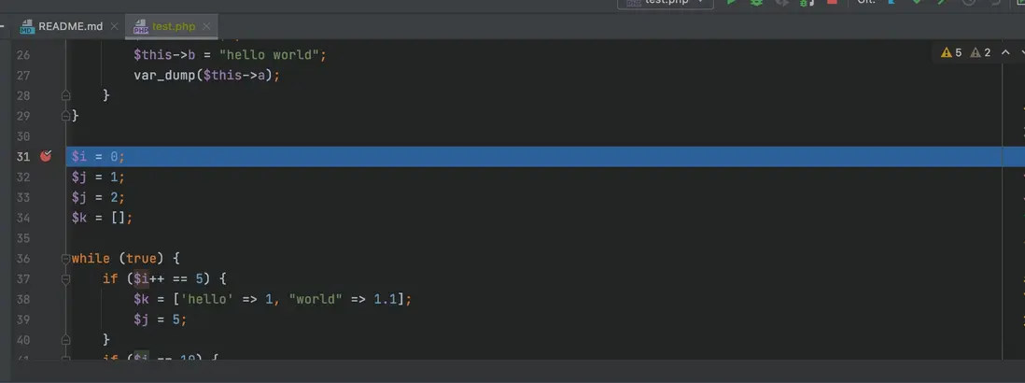The width and height of the screenshot is (1025, 383).
Task: Collapse the while (true) block on line 36
Action: coord(65,259)
